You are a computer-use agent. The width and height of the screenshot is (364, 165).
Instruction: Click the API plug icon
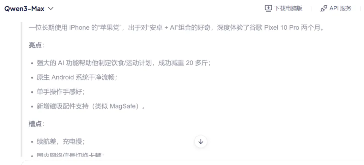pyautogui.click(x=324, y=8)
